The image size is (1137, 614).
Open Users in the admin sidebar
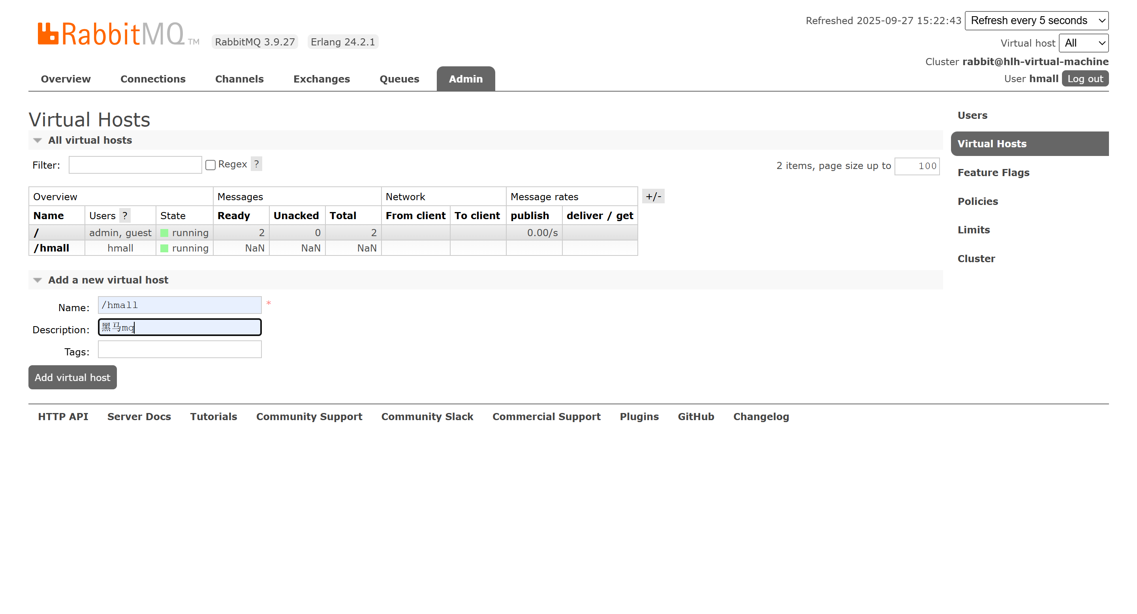point(972,115)
